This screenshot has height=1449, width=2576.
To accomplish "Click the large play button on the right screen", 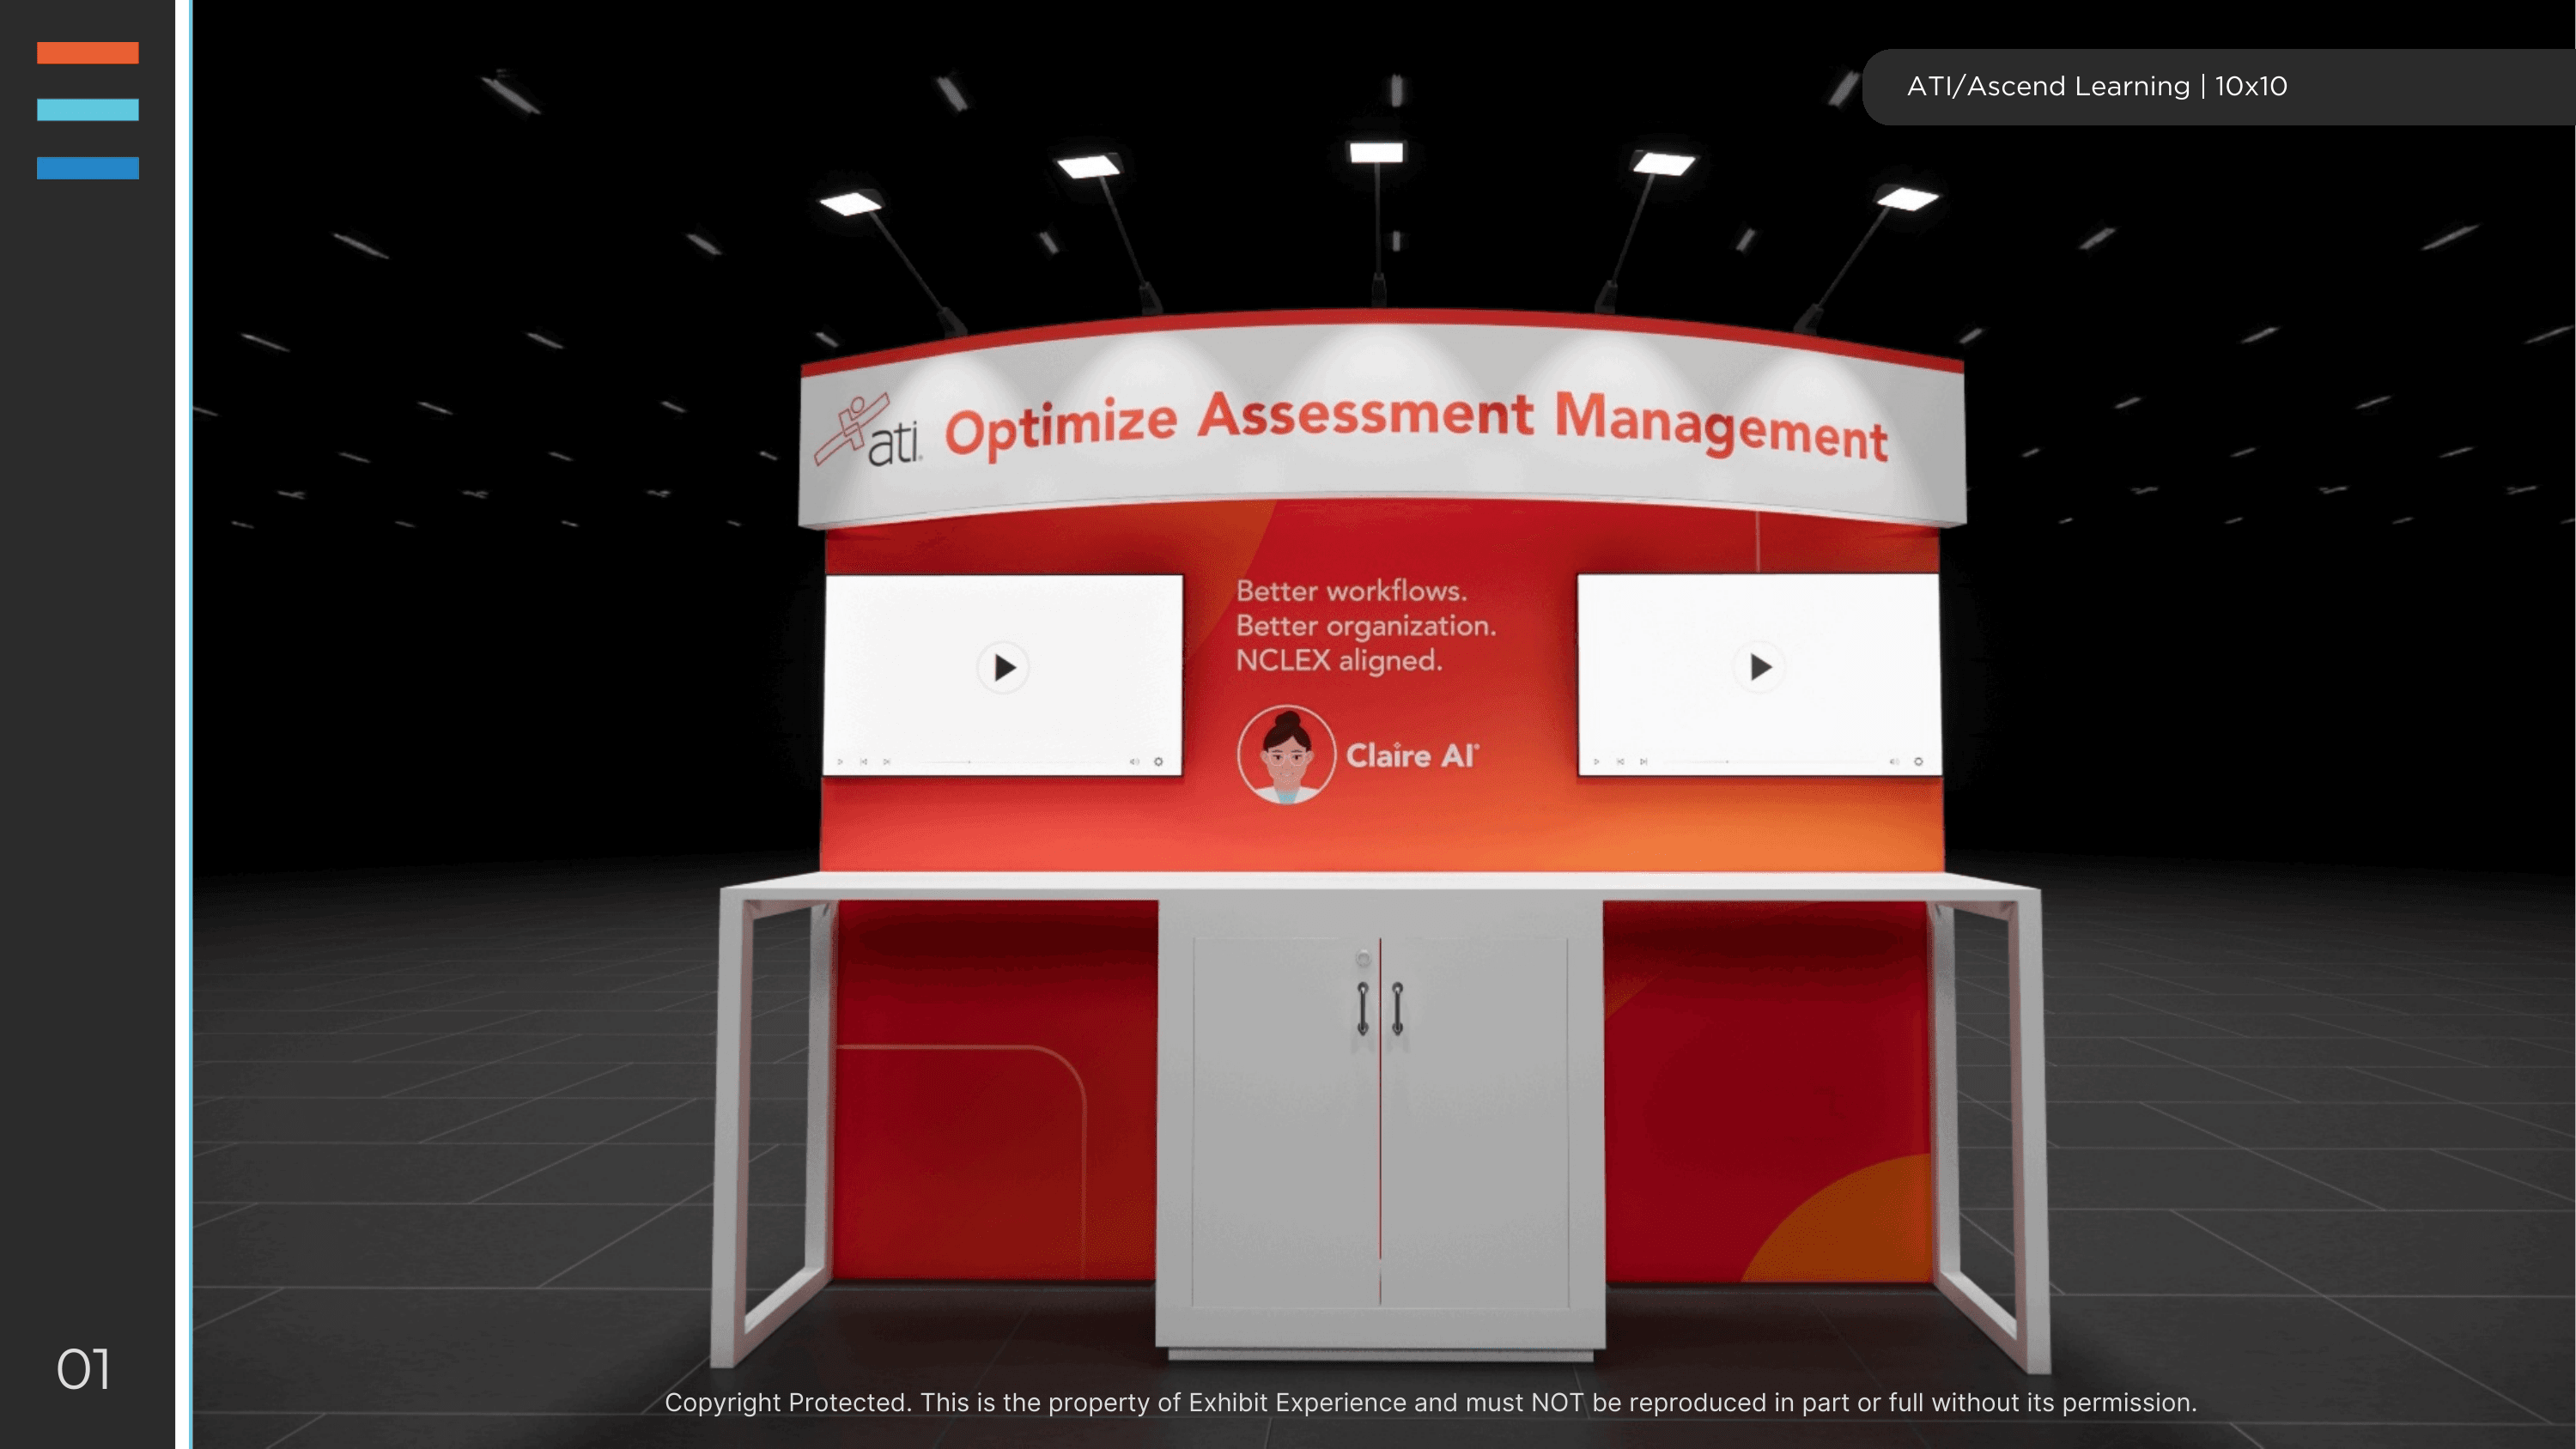I will [x=1761, y=667].
